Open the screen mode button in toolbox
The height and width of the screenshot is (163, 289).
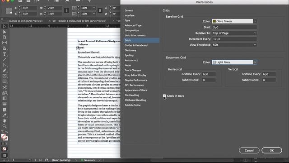tap(5, 156)
